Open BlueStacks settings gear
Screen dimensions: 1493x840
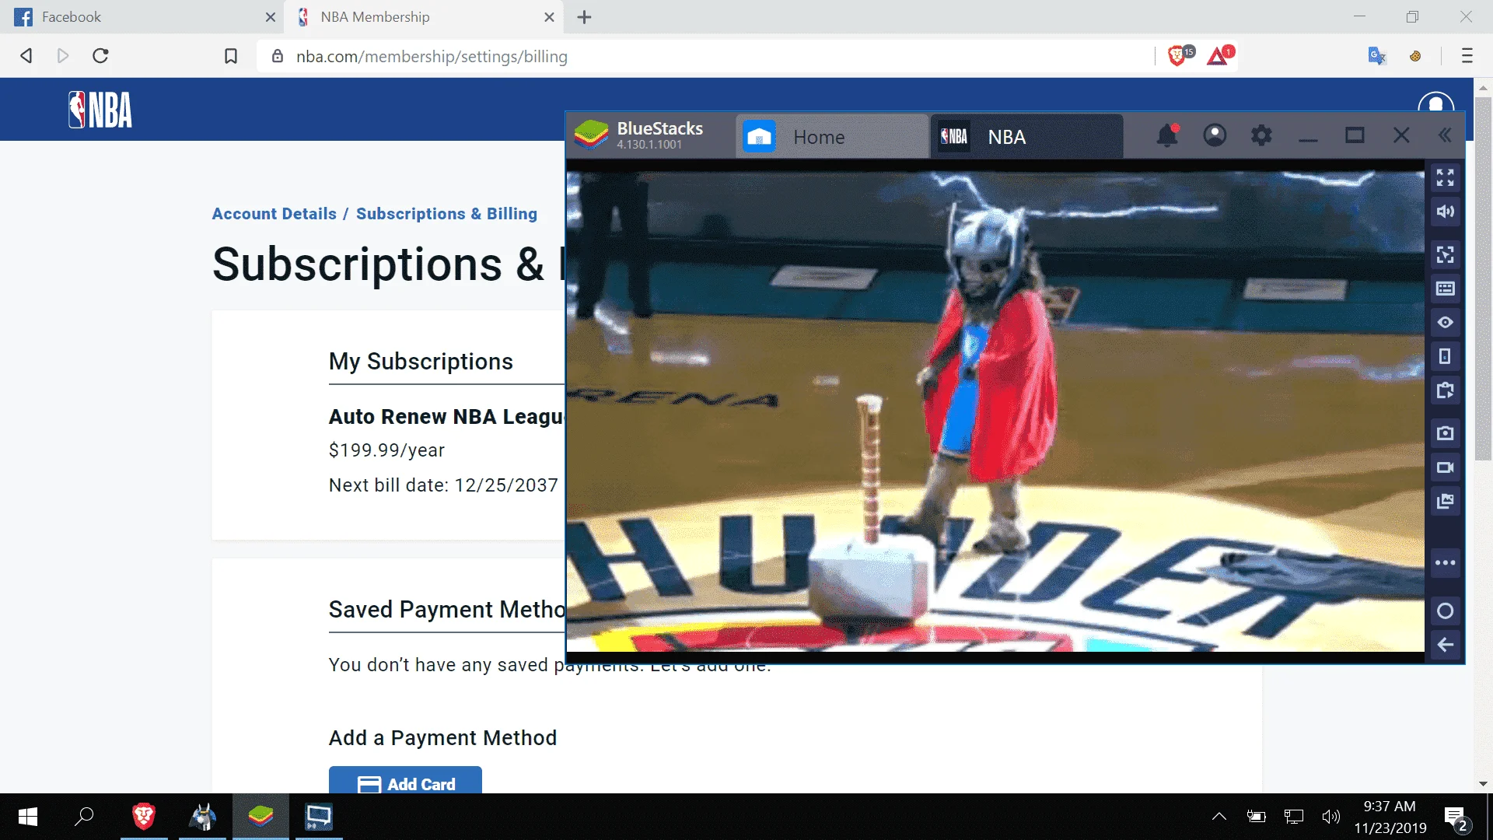[1261, 136]
